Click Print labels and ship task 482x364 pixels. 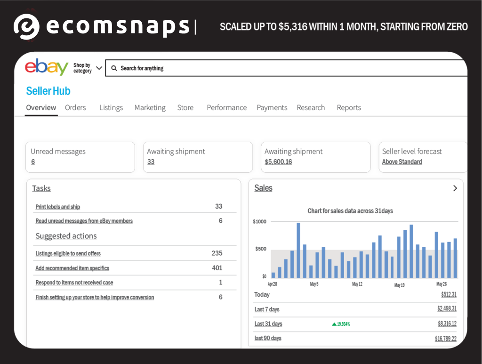coord(58,207)
